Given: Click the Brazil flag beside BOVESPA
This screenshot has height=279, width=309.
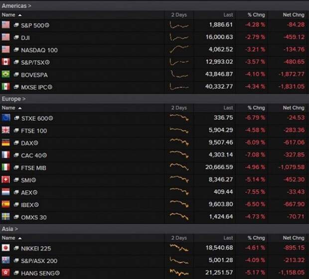Looking at the screenshot, I should click(x=6, y=75).
